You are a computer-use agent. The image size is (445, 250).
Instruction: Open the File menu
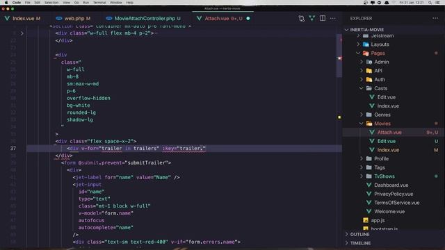[x=27, y=3]
